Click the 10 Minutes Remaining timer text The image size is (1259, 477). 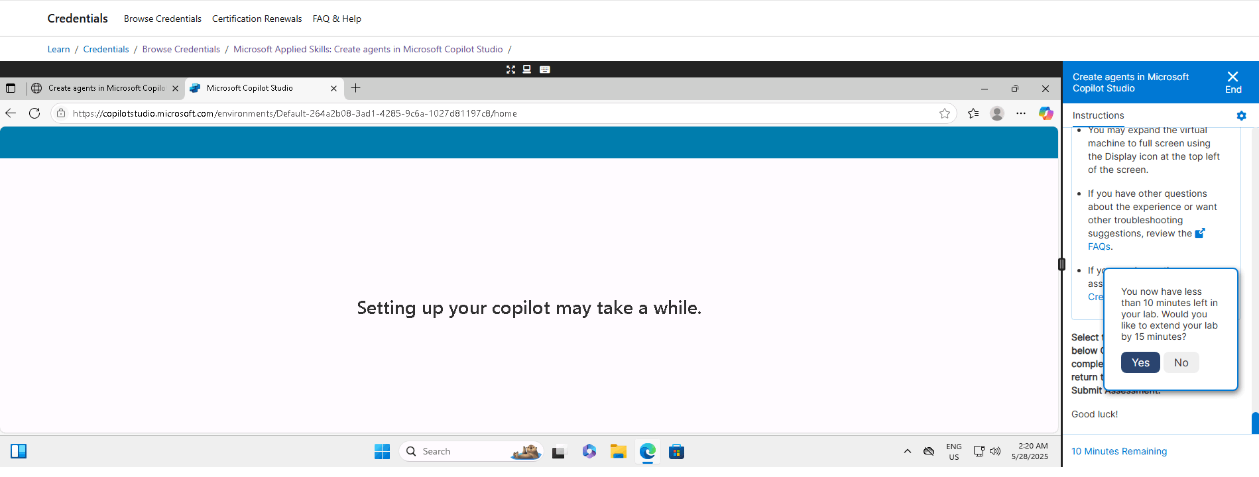coord(1119,451)
